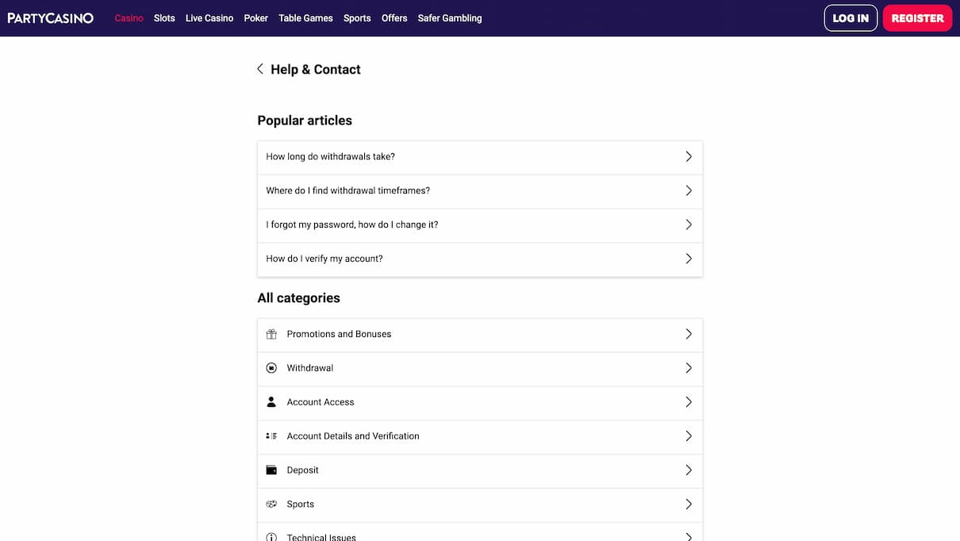This screenshot has width=960, height=541.
Task: Click the PartyCasino logo
Action: tap(51, 17)
